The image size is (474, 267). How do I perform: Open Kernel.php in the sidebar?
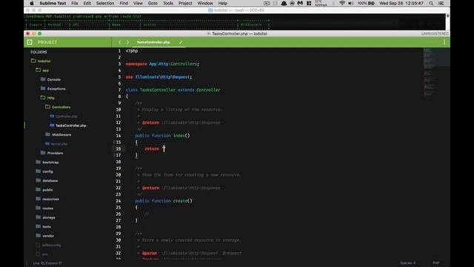click(x=59, y=144)
